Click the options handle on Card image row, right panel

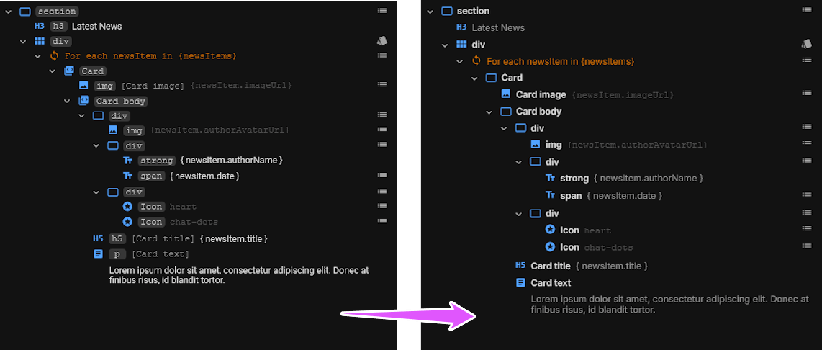[807, 93]
